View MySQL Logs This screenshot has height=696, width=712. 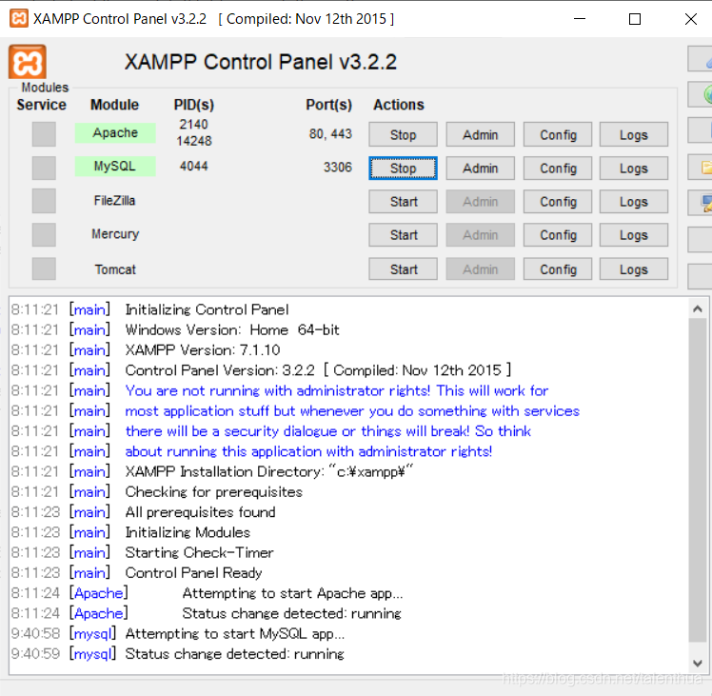pyautogui.click(x=634, y=169)
